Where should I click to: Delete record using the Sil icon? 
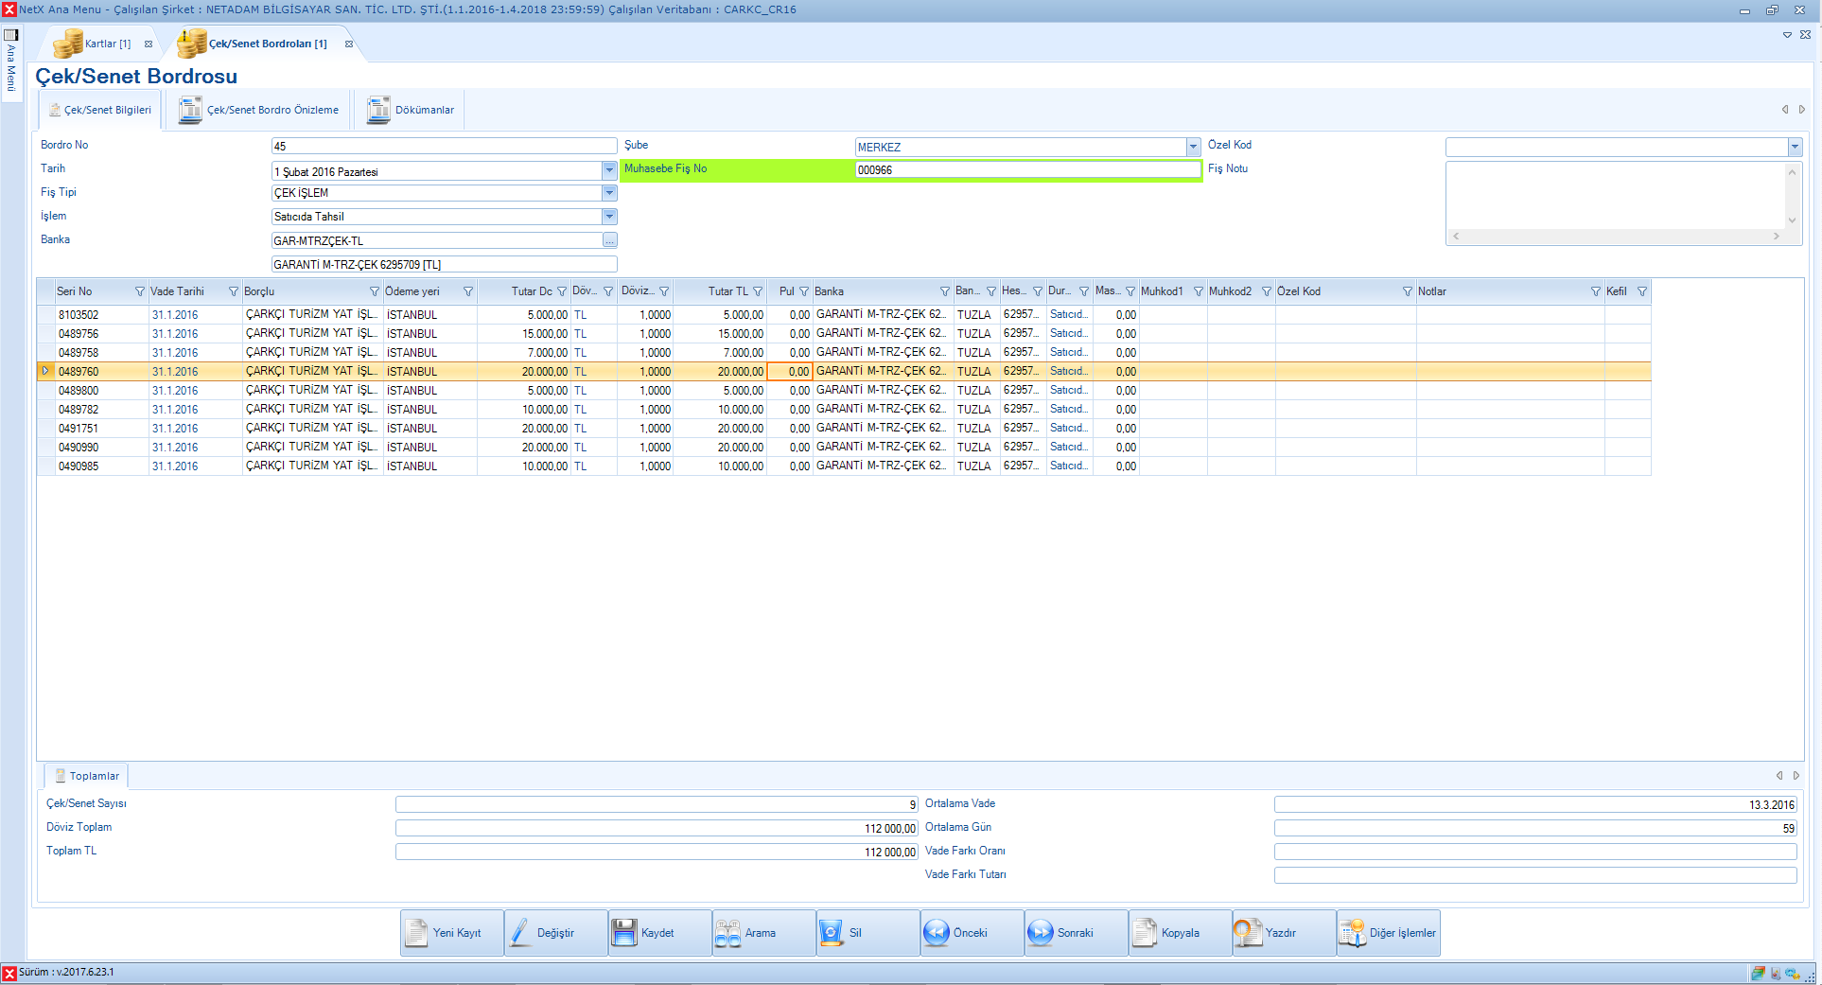[831, 933]
